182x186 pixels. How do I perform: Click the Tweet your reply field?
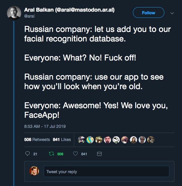coord(107,171)
